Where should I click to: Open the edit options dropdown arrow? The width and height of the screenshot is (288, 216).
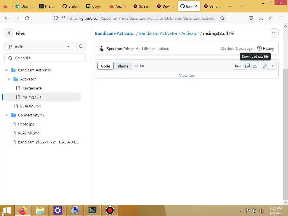pos(273,66)
